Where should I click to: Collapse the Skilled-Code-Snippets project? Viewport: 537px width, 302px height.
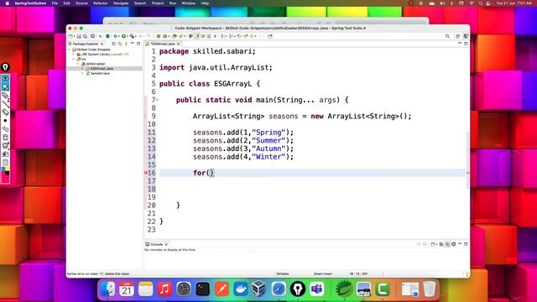click(69, 49)
